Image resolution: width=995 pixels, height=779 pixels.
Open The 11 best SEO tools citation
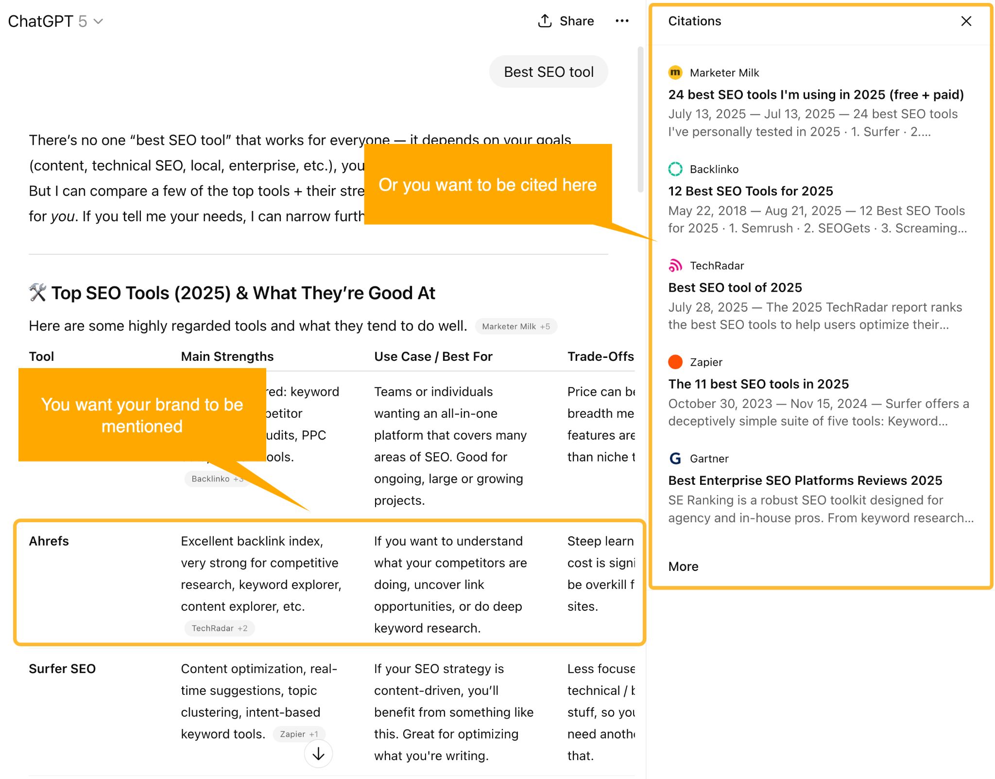click(x=758, y=384)
